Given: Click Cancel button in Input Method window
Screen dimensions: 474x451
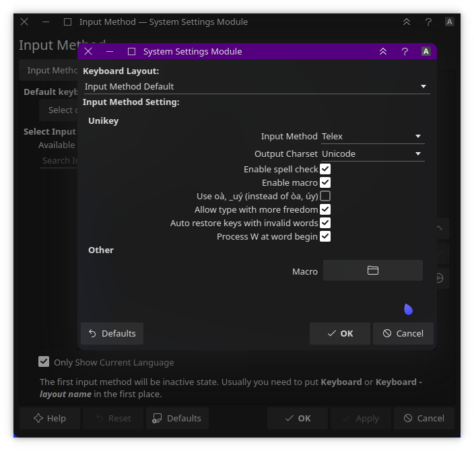Looking at the screenshot, I should point(424,419).
